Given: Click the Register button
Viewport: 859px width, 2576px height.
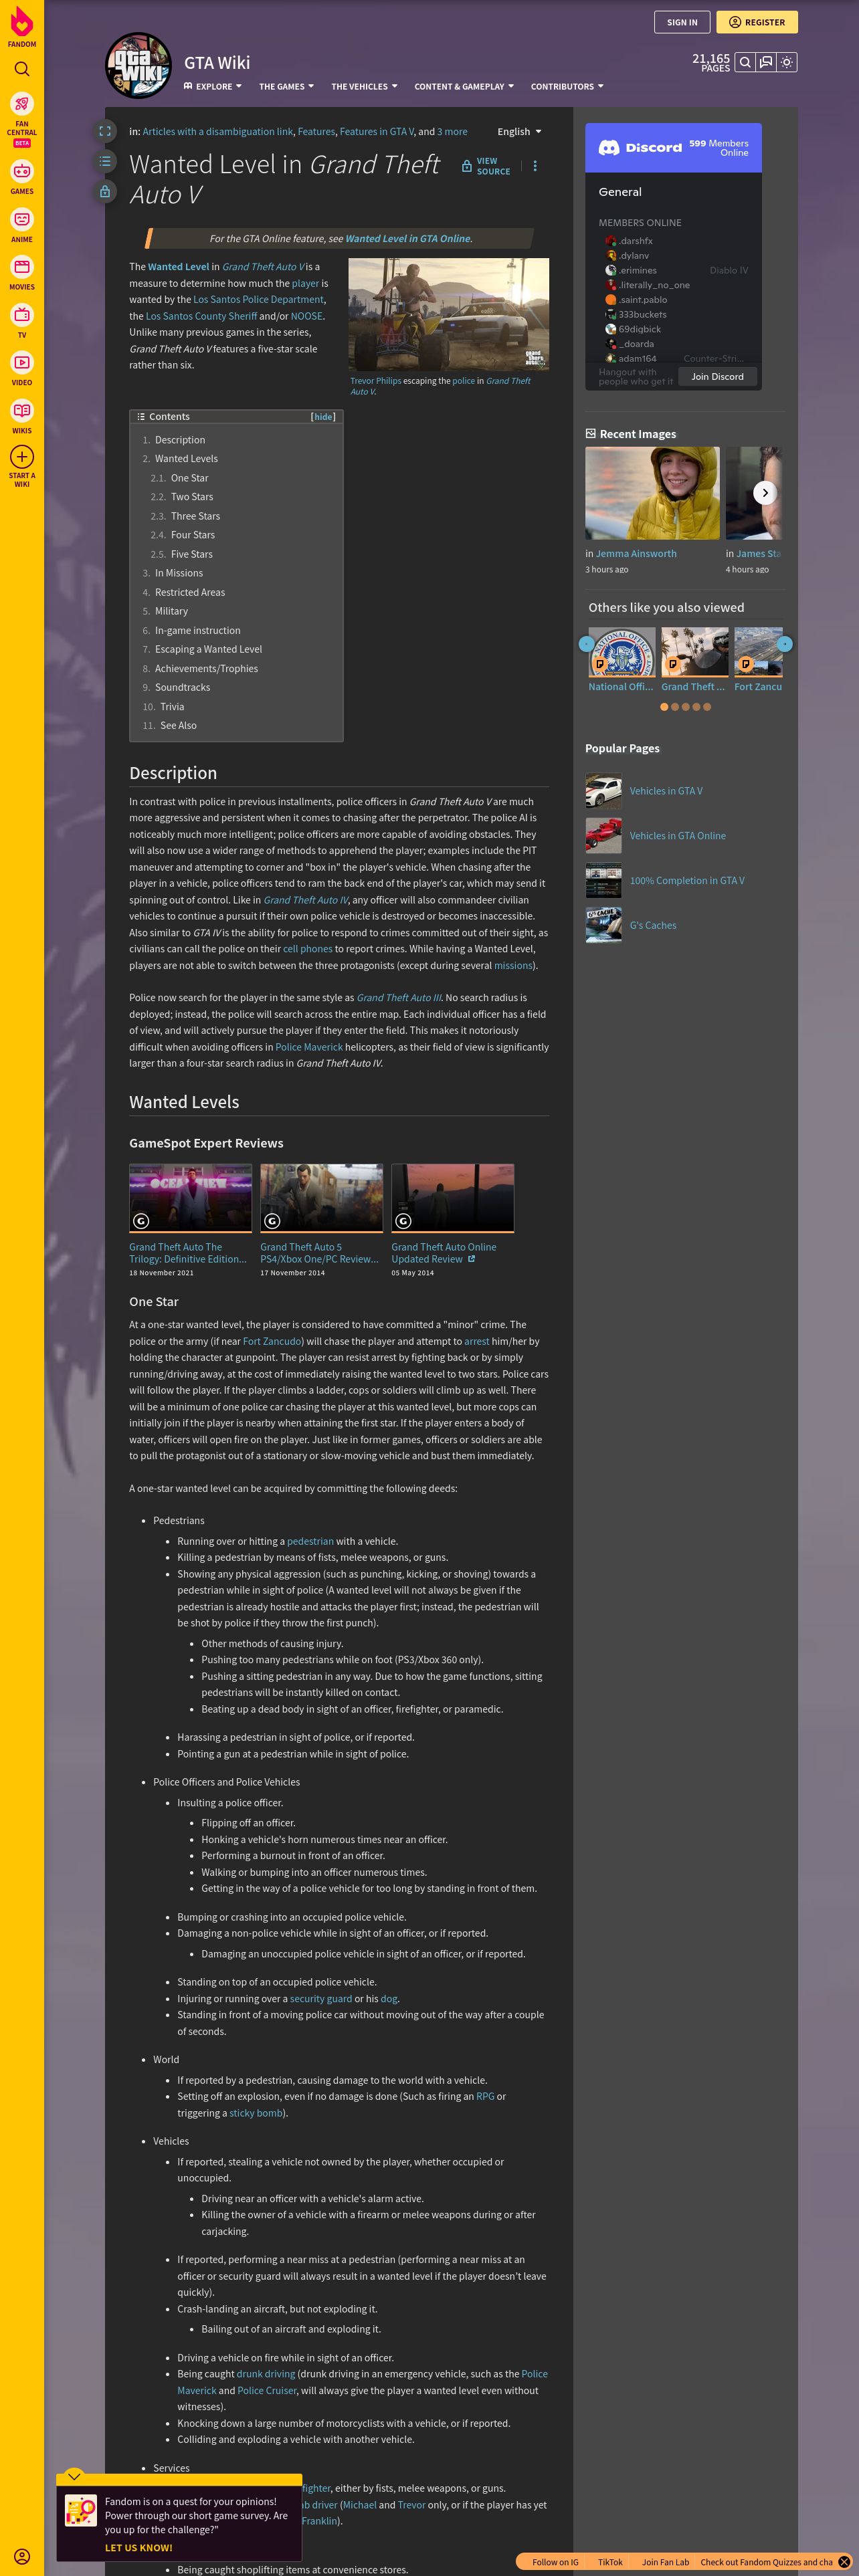Looking at the screenshot, I should 757,22.
